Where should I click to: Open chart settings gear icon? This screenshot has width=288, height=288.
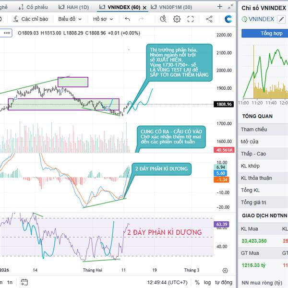pyautogui.click(x=177, y=19)
